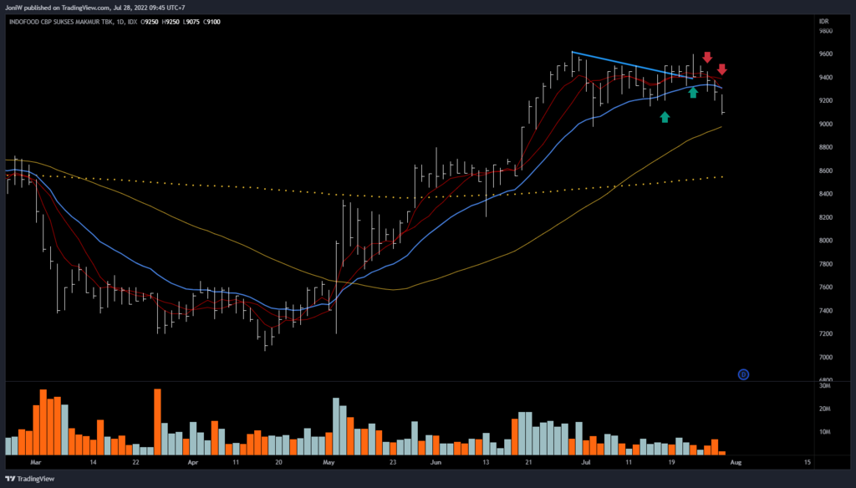Click the 9600 price axis label
Screen dimensions: 856x488
826,54
